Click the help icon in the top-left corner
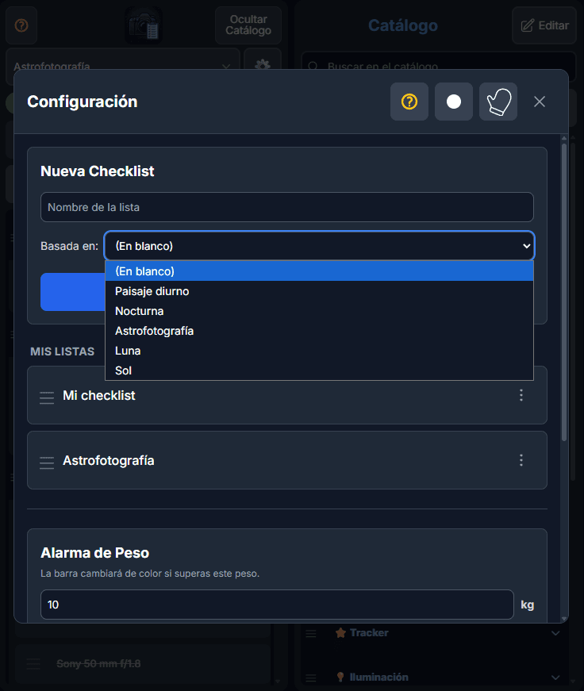Viewport: 584px width, 691px height. pyautogui.click(x=21, y=25)
